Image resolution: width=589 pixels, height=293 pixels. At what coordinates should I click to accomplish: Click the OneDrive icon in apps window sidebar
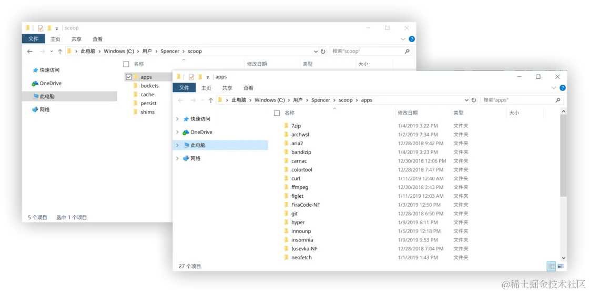coord(186,132)
